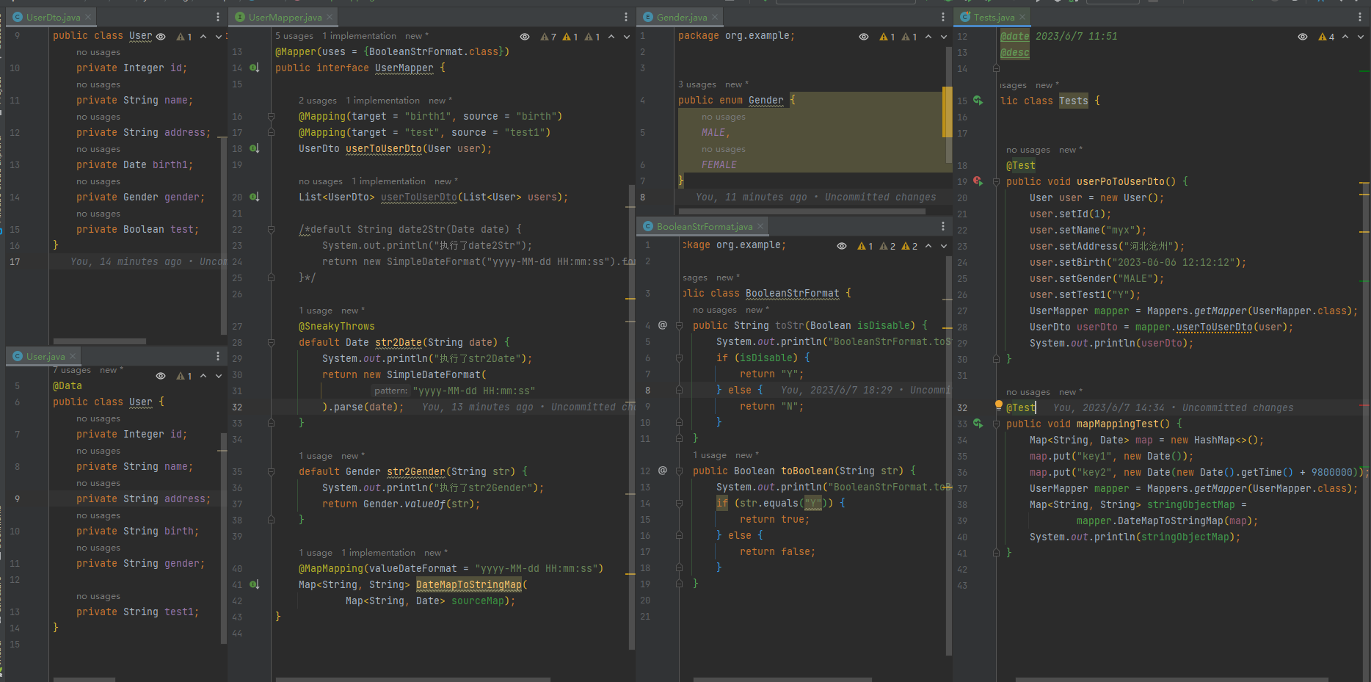Collapse the commented date2Str block fold marker
Viewport: 1371px width, 682px height.
tap(271, 229)
